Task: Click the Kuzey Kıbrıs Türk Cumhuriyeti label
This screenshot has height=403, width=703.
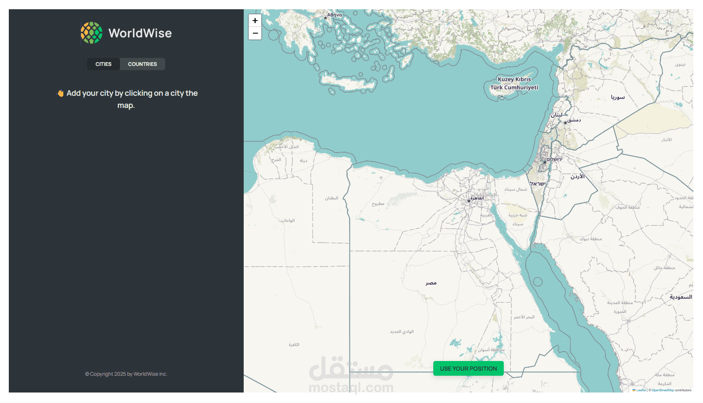Action: tap(514, 84)
